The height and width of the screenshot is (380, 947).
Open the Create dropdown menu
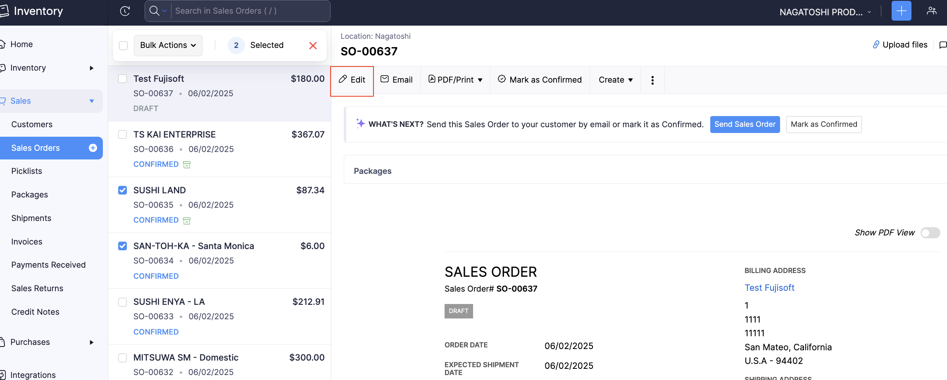615,80
